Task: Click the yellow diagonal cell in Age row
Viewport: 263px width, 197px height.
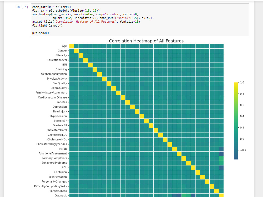Action: (72, 46)
